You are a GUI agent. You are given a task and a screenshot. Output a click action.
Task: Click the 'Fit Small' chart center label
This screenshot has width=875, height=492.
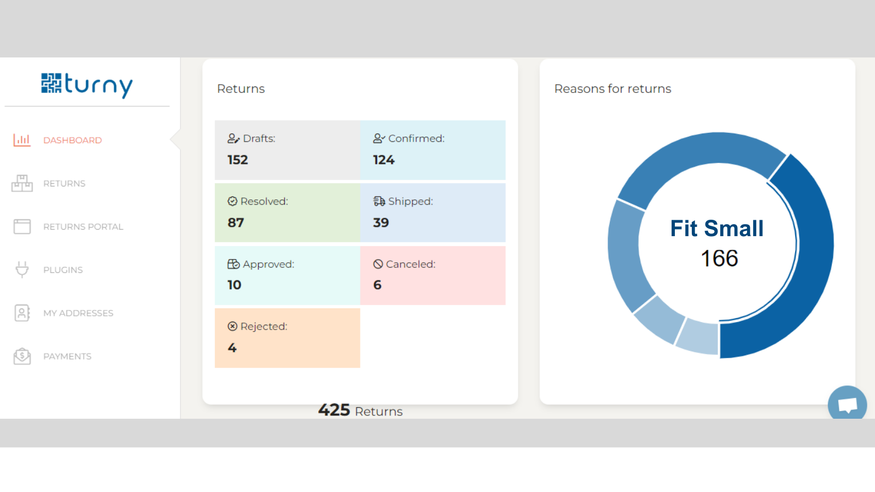pyautogui.click(x=717, y=229)
